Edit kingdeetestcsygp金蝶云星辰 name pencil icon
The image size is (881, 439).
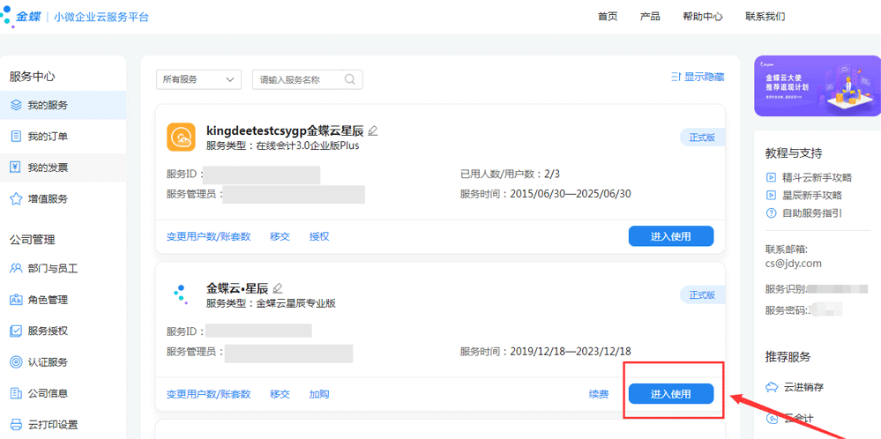(x=372, y=131)
